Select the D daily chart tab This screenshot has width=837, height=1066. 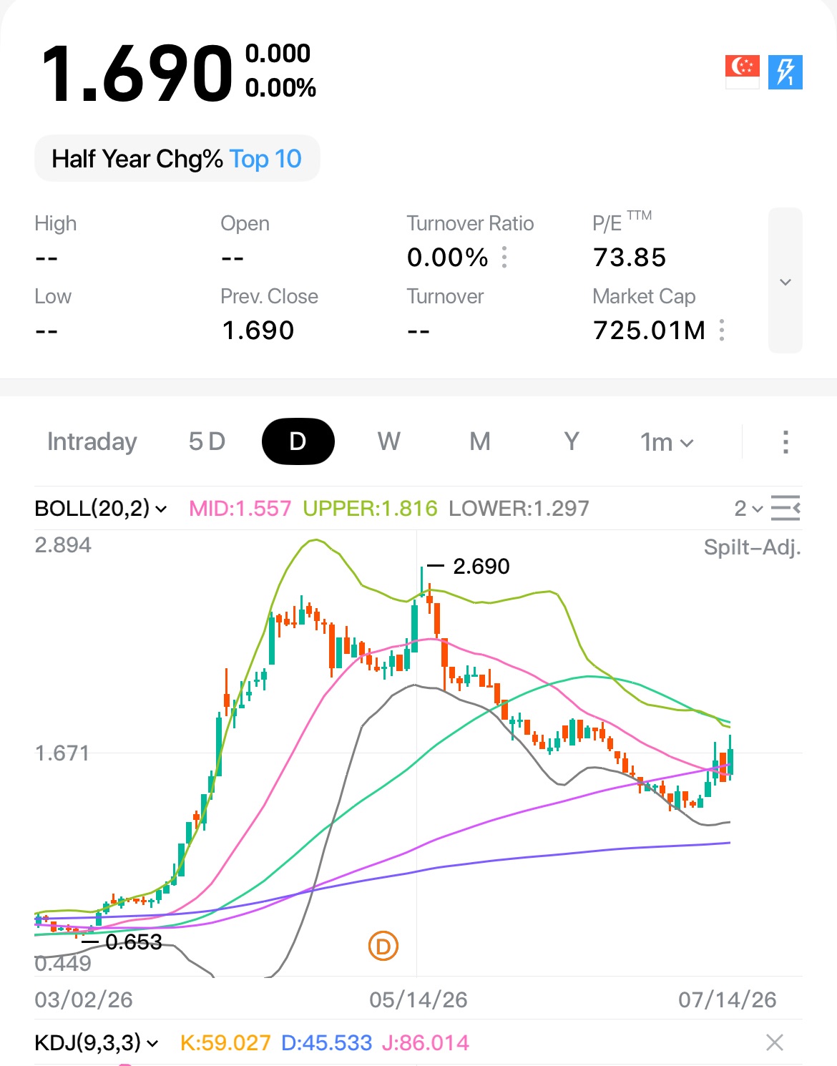point(298,441)
